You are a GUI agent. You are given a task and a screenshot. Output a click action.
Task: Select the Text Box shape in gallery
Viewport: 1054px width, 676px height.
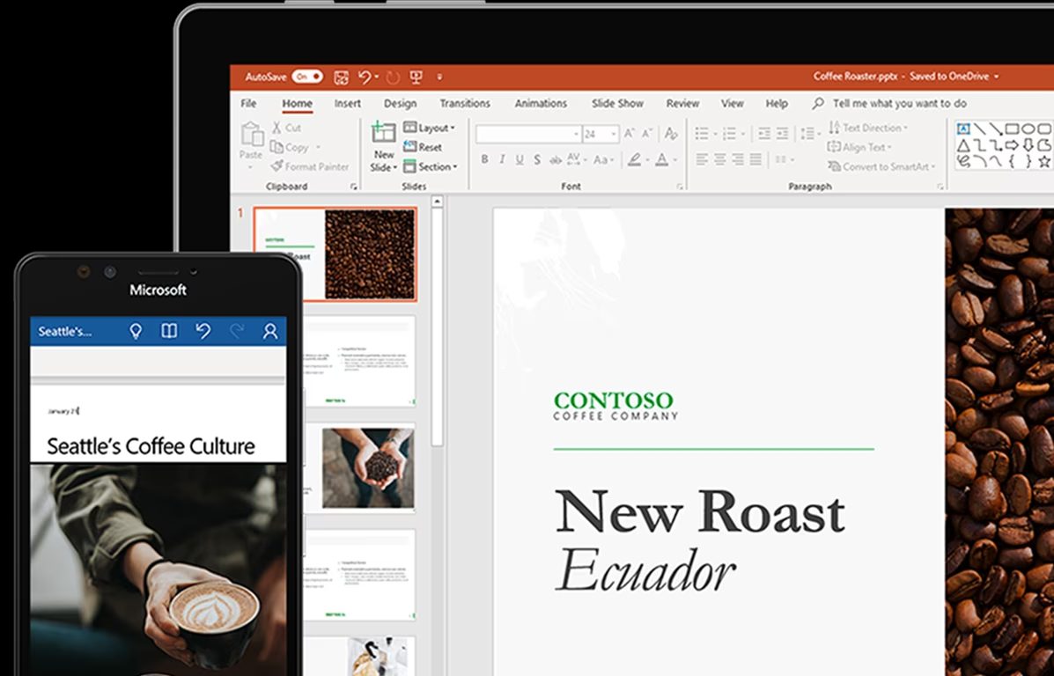coord(963,129)
